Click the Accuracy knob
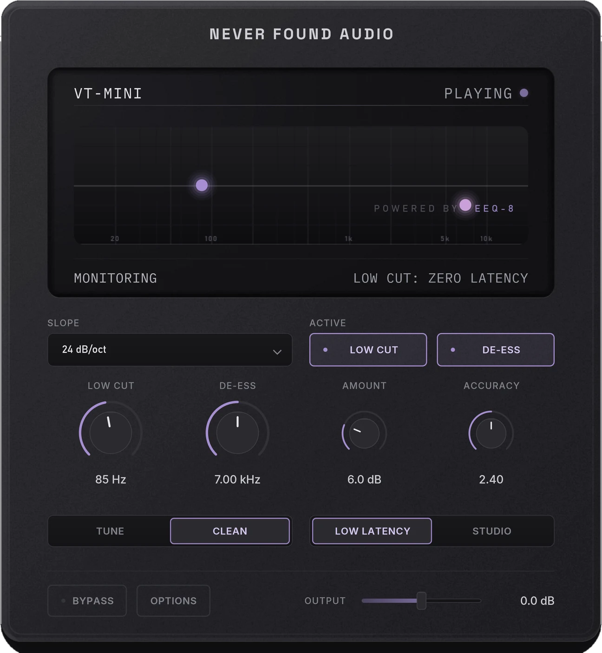Image resolution: width=602 pixels, height=653 pixels. (x=491, y=433)
